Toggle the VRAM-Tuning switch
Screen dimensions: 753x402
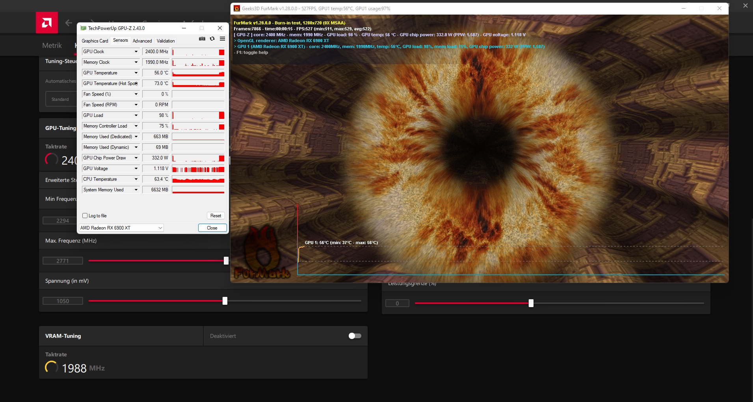pos(355,336)
